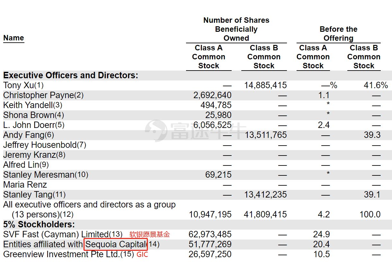The height and width of the screenshot is (262, 392).
Task: Click the Executive Officers and Directors heading
Action: point(71,75)
